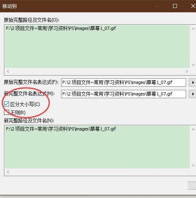Open arrow menu beside 新完整文件名表达式 field
This screenshot has width=196, height=198.
pos(192,94)
